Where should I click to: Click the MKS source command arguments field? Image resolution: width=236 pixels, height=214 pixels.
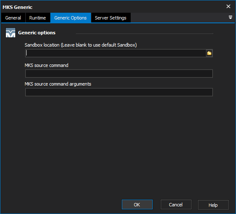point(119,92)
